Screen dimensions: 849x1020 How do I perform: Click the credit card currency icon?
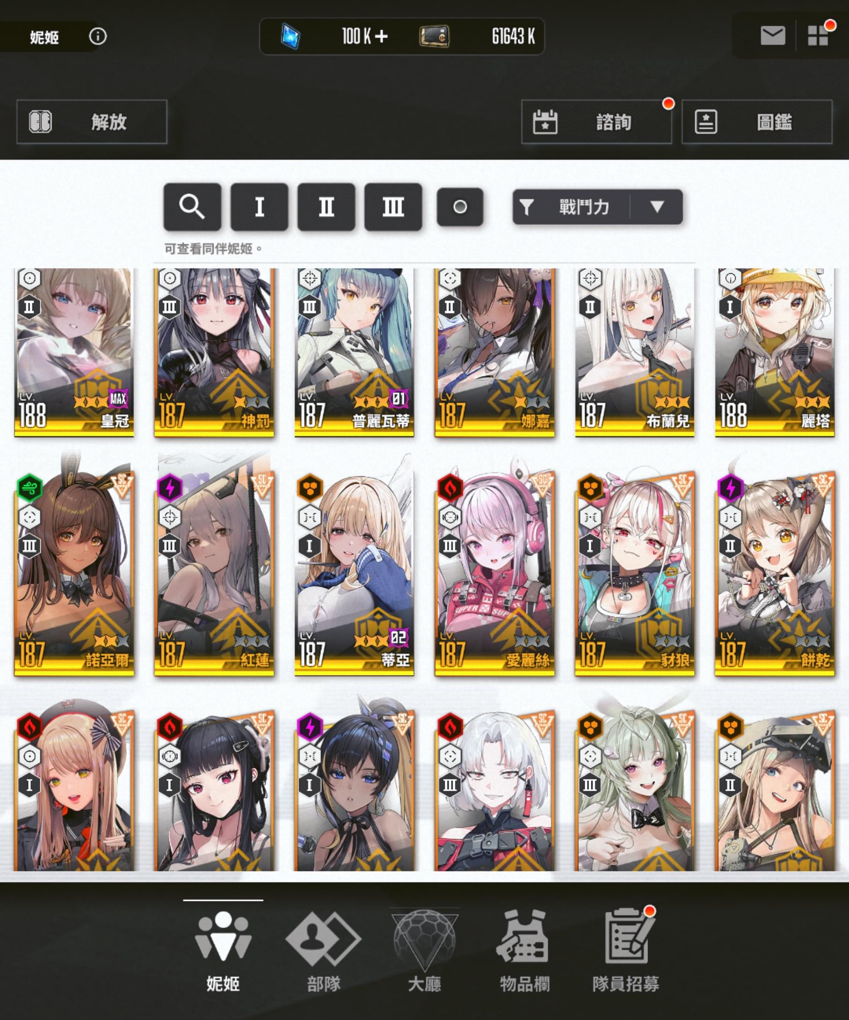click(434, 37)
